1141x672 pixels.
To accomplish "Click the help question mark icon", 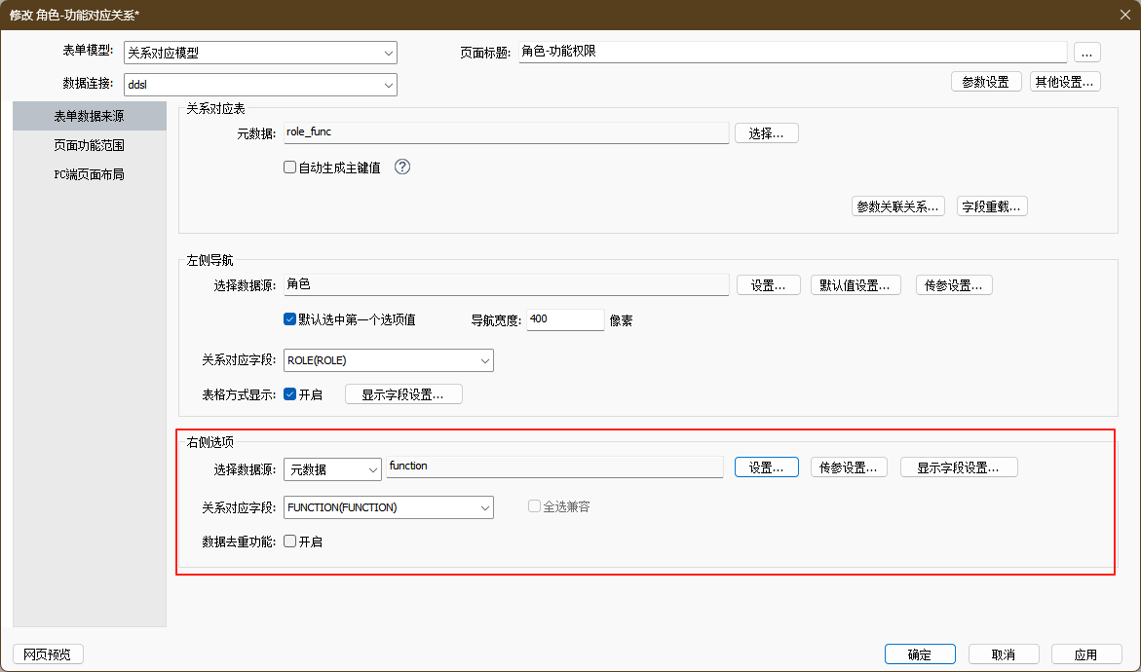I will click(402, 167).
